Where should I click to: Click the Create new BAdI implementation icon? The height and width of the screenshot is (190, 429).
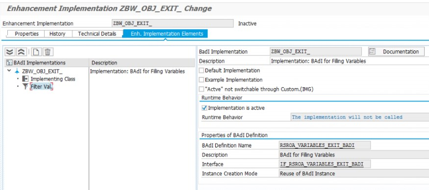(36, 52)
